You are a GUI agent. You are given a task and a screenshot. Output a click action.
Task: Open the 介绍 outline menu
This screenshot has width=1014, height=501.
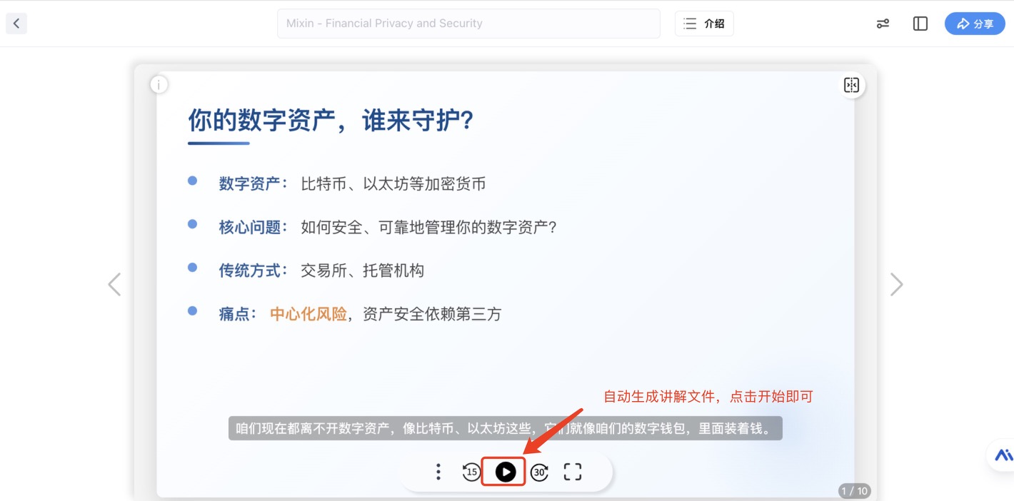click(x=704, y=24)
